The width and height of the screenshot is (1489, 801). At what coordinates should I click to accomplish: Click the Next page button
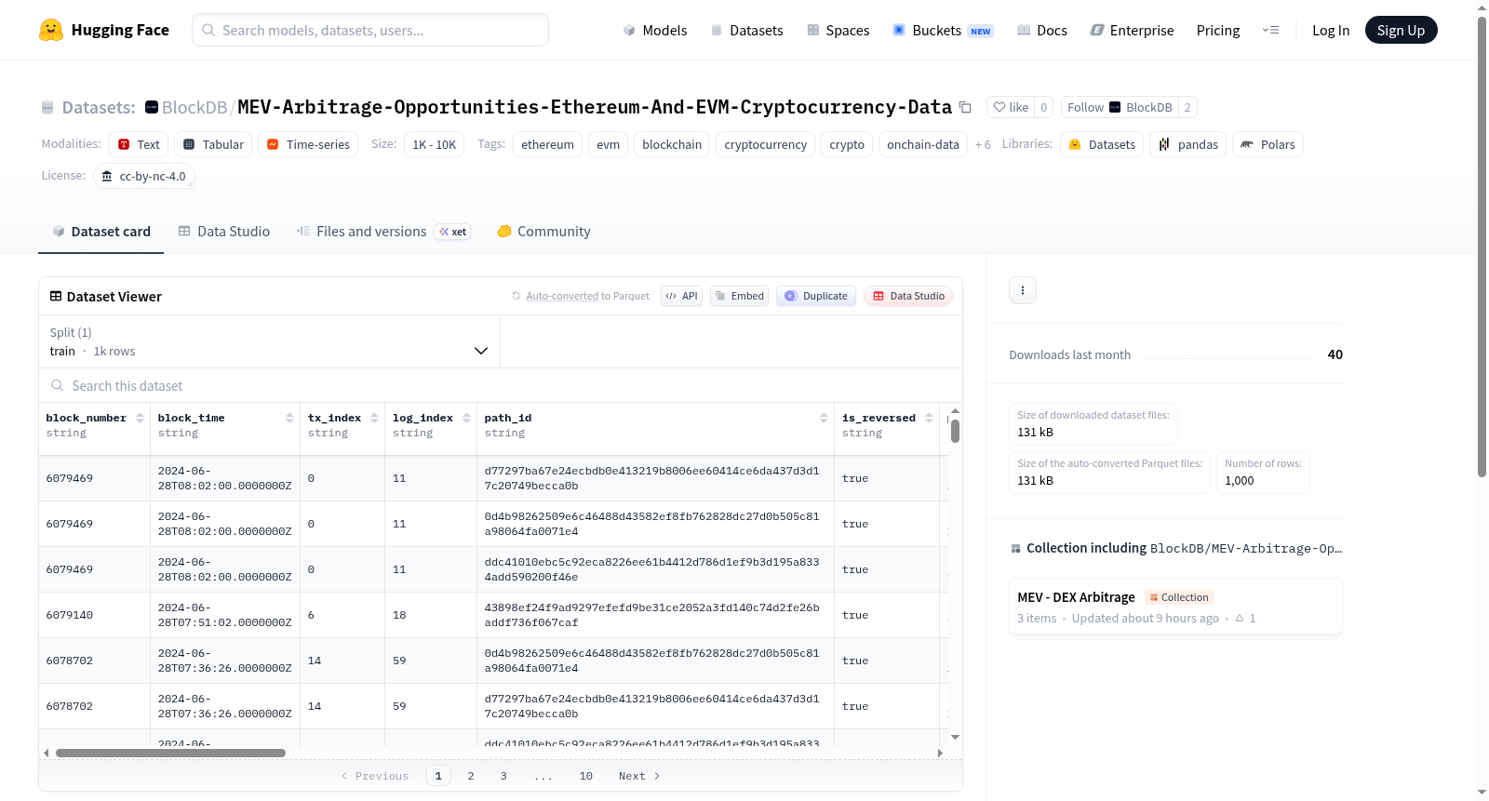[639, 776]
